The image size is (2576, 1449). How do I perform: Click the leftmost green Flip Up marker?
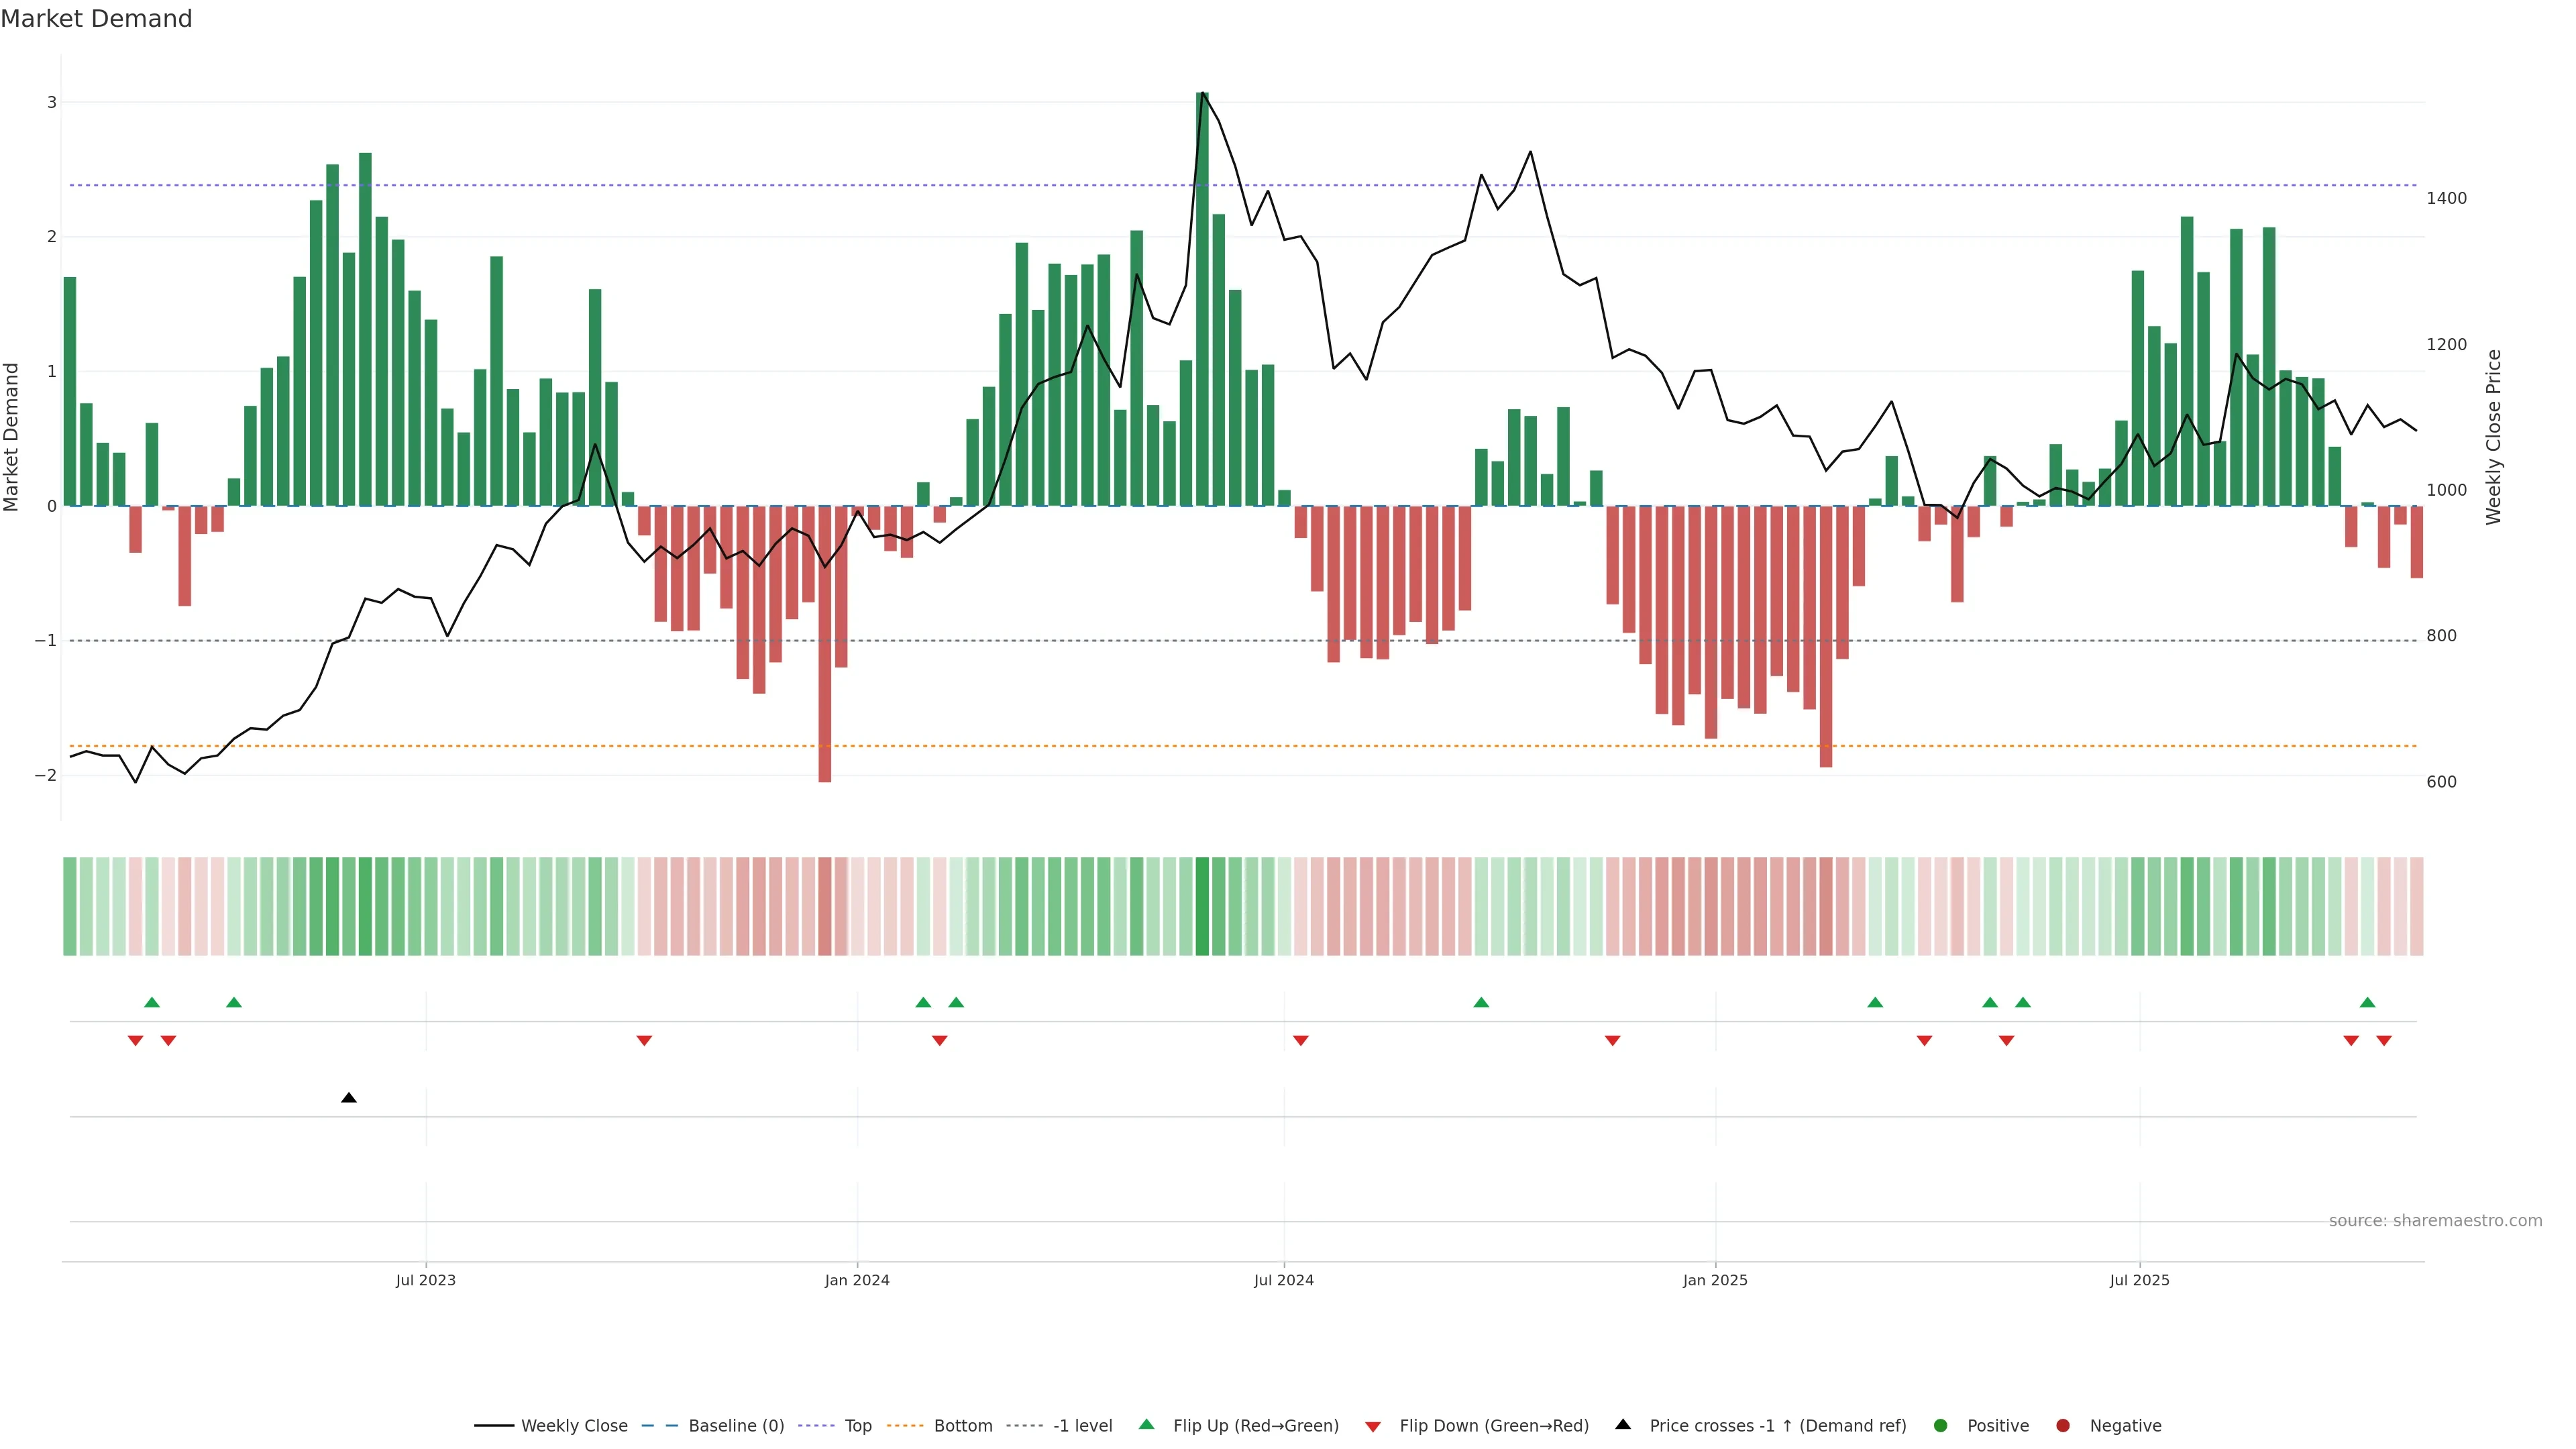[x=152, y=1002]
